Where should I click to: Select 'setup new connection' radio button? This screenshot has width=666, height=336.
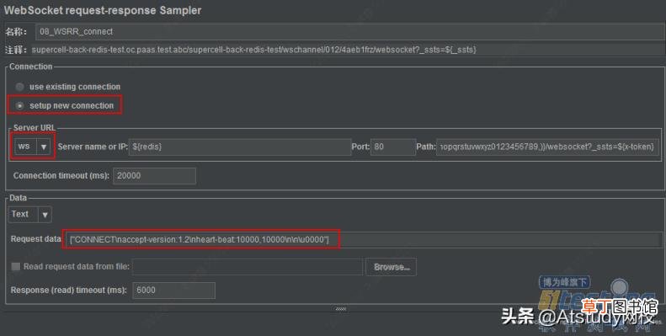[19, 105]
